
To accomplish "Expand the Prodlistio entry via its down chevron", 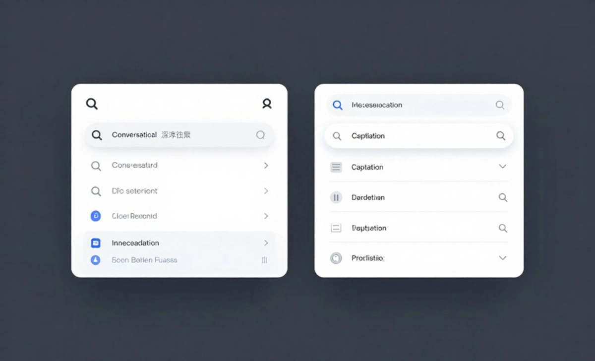I will tap(502, 258).
